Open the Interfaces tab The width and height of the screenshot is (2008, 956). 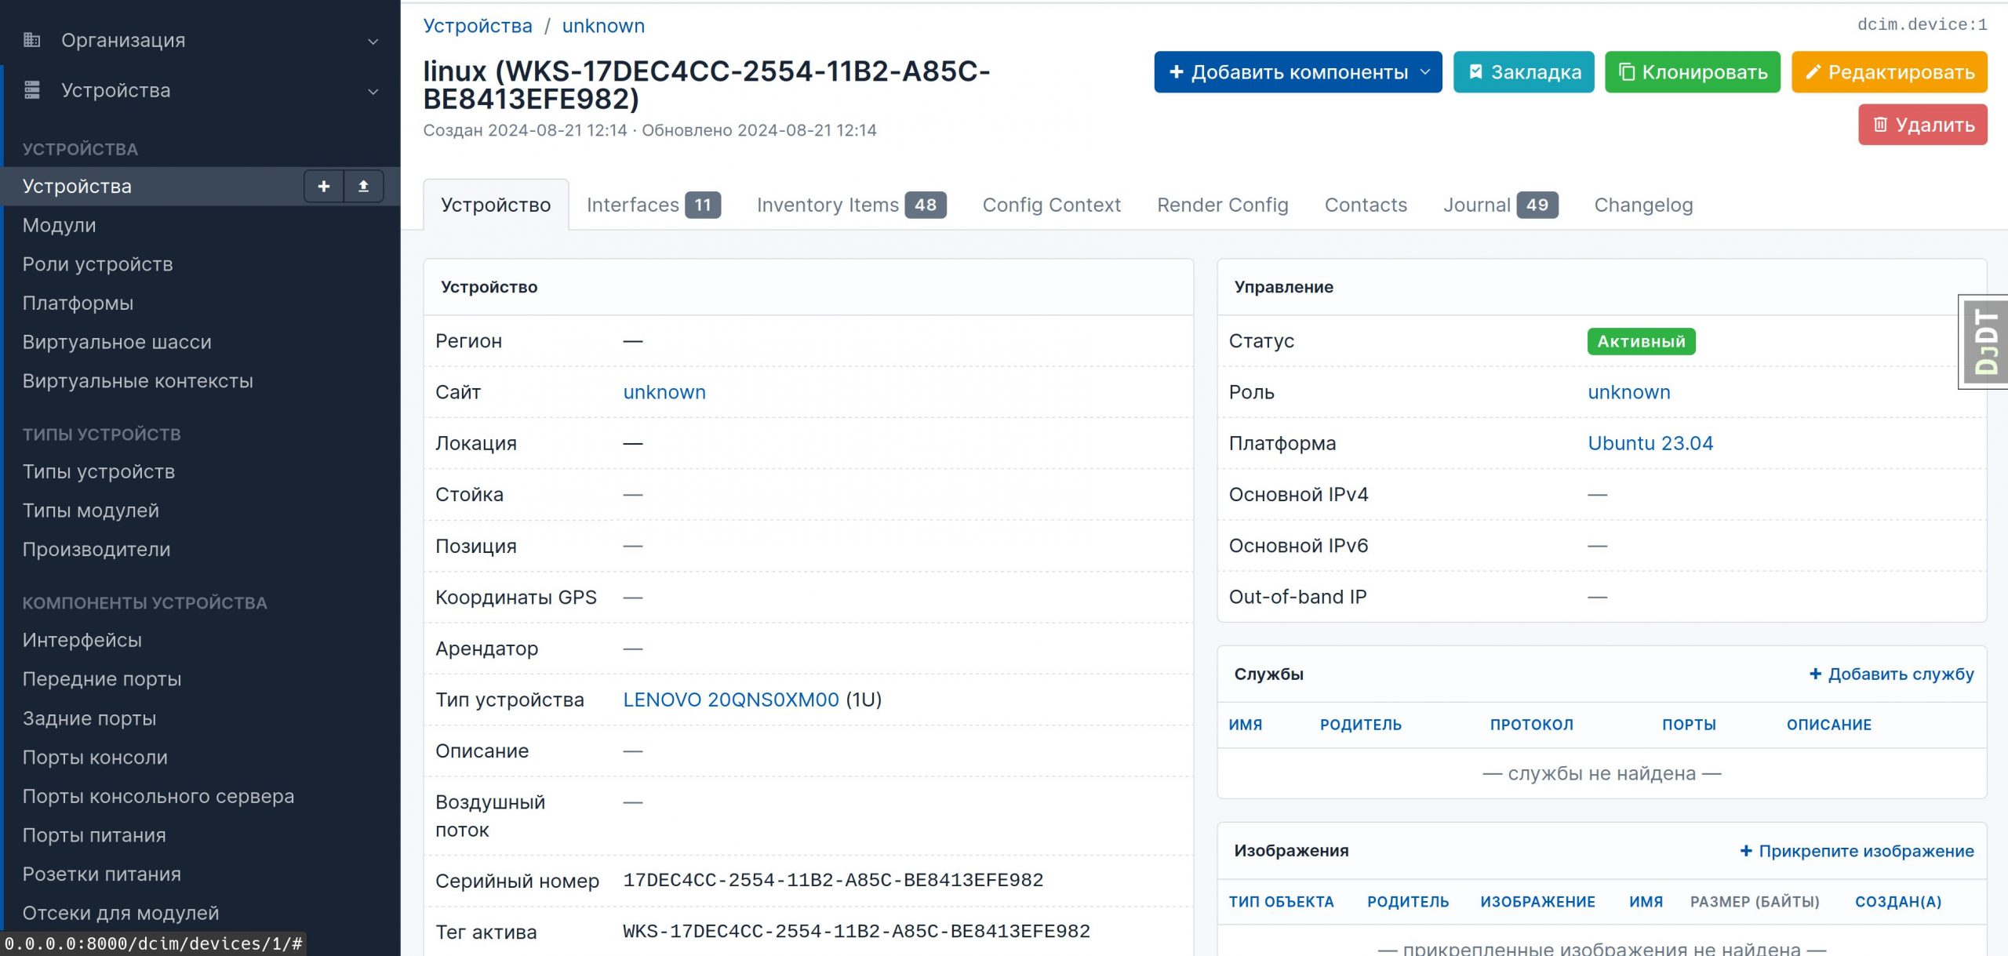click(x=653, y=205)
